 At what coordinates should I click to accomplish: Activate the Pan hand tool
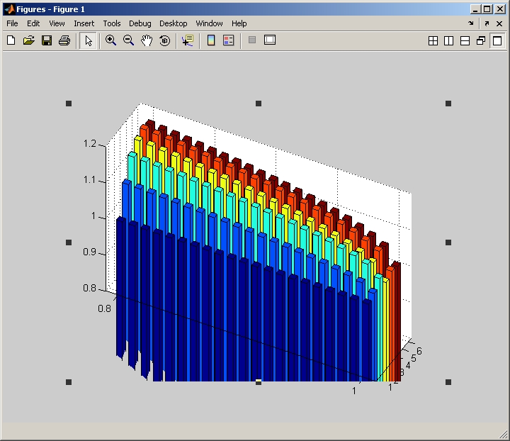[x=147, y=40]
